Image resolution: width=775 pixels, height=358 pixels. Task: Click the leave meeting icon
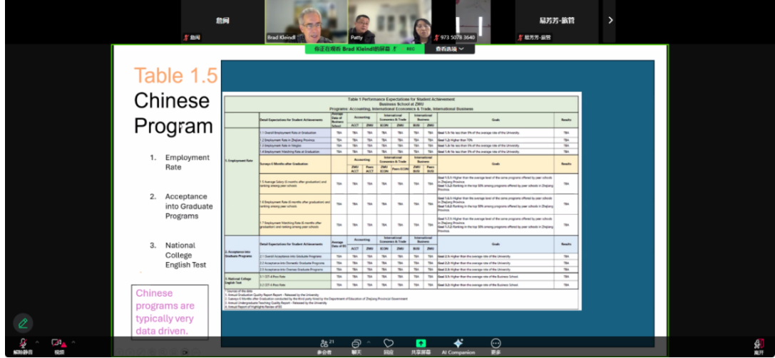[759, 344]
